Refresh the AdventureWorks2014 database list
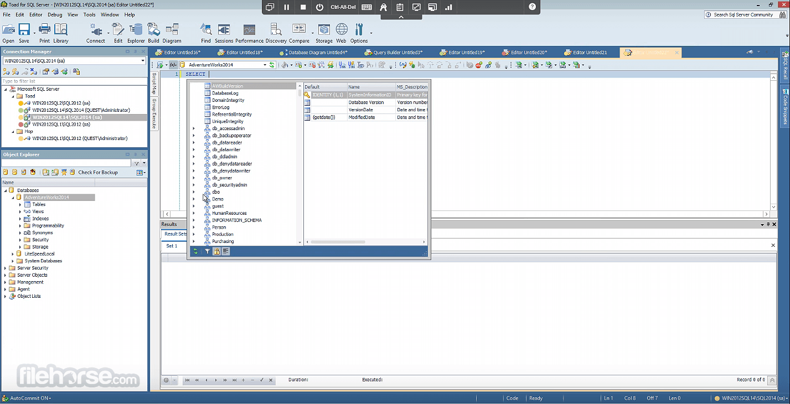 [272, 65]
